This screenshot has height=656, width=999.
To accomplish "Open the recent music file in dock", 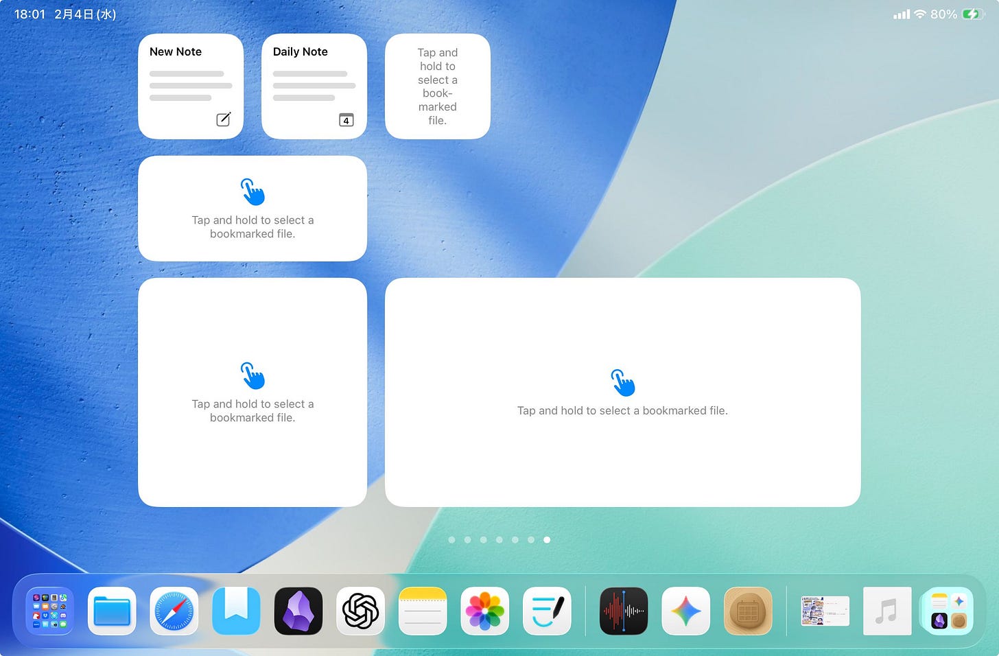I will tap(887, 611).
